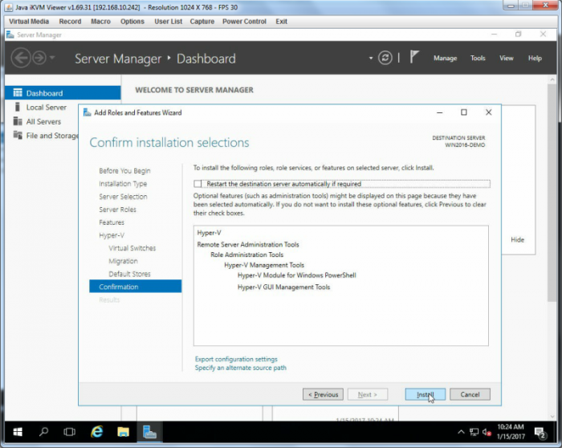Viewport: 562px width, 448px height.
Task: Open the Capture menu
Action: click(202, 22)
